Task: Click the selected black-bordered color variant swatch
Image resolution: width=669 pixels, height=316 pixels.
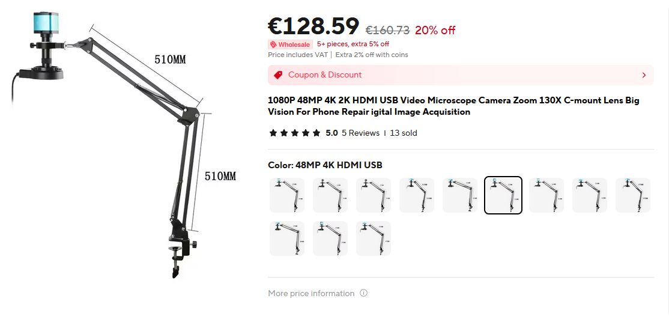Action: pyautogui.click(x=503, y=195)
